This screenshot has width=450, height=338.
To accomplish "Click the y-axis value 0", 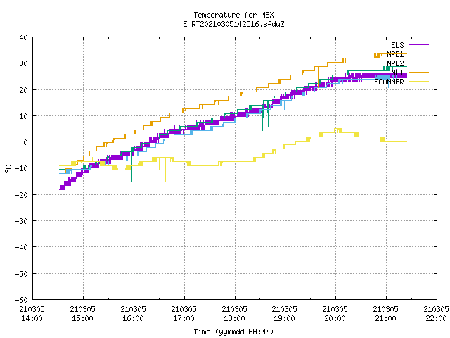I will tap(26, 142).
